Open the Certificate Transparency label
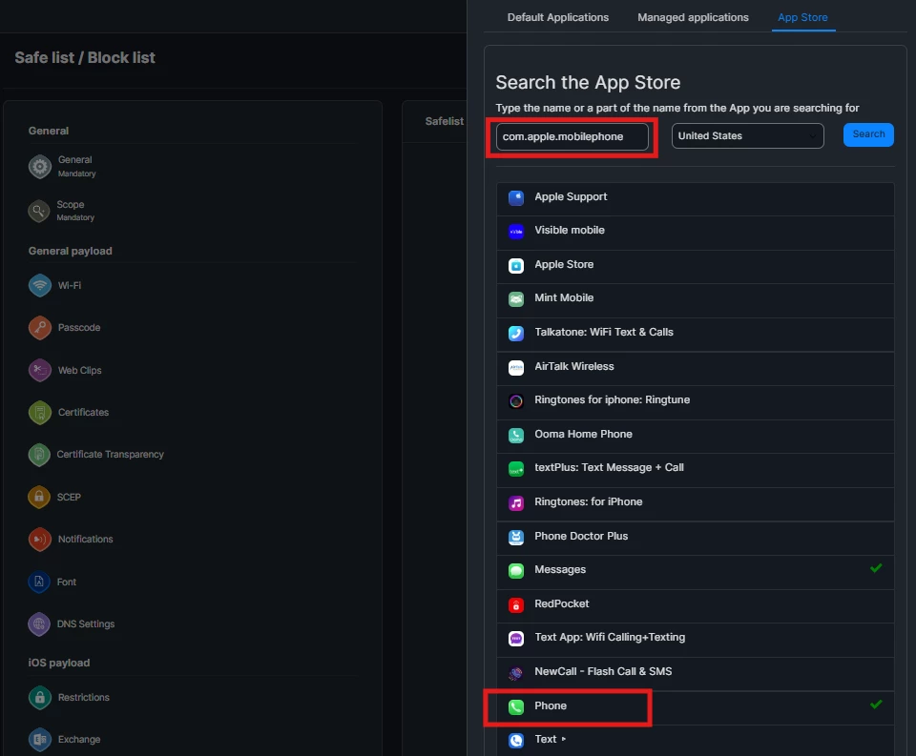916x756 pixels. [110, 454]
